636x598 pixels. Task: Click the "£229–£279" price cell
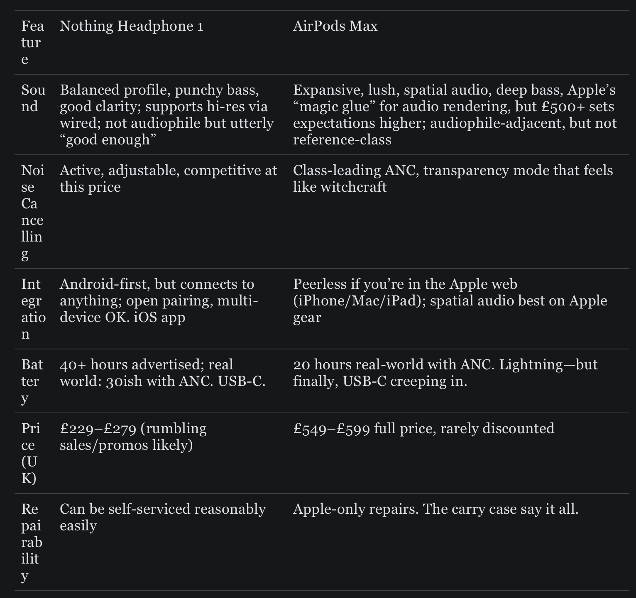coord(133,437)
